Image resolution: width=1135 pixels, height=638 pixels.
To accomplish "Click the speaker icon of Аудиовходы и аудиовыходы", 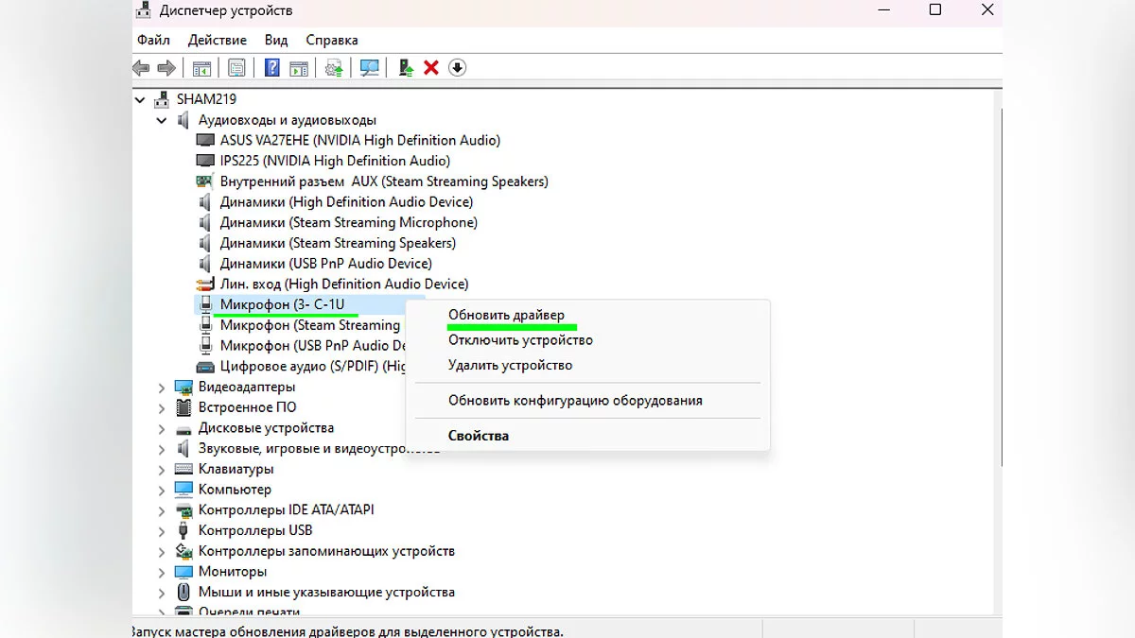I will [x=184, y=120].
